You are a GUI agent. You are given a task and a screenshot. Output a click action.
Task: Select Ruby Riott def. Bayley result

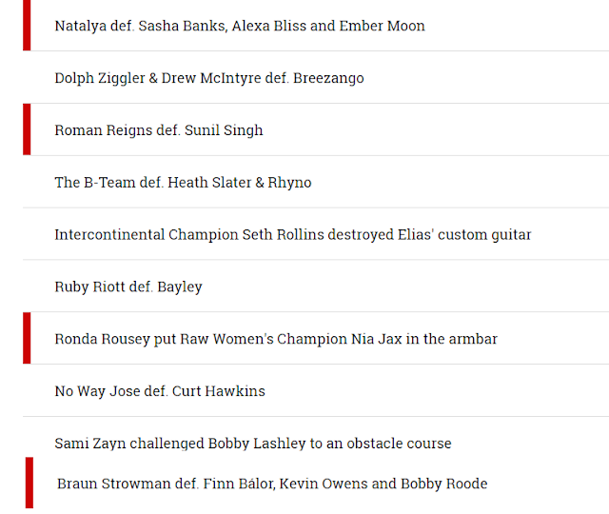pyautogui.click(x=128, y=287)
